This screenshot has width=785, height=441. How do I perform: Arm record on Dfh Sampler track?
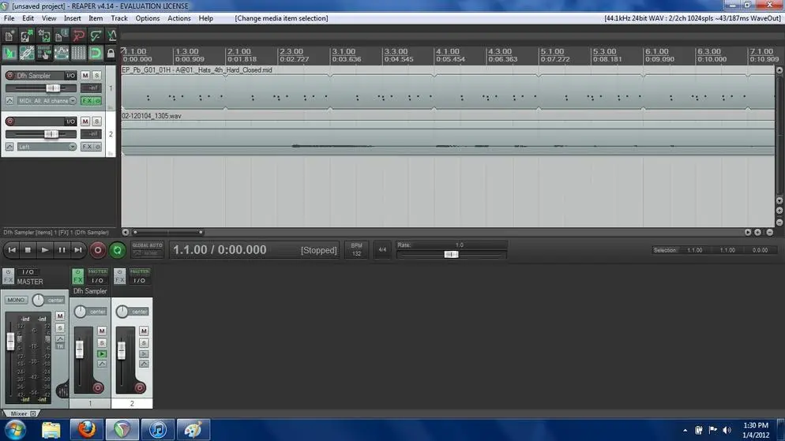9,76
